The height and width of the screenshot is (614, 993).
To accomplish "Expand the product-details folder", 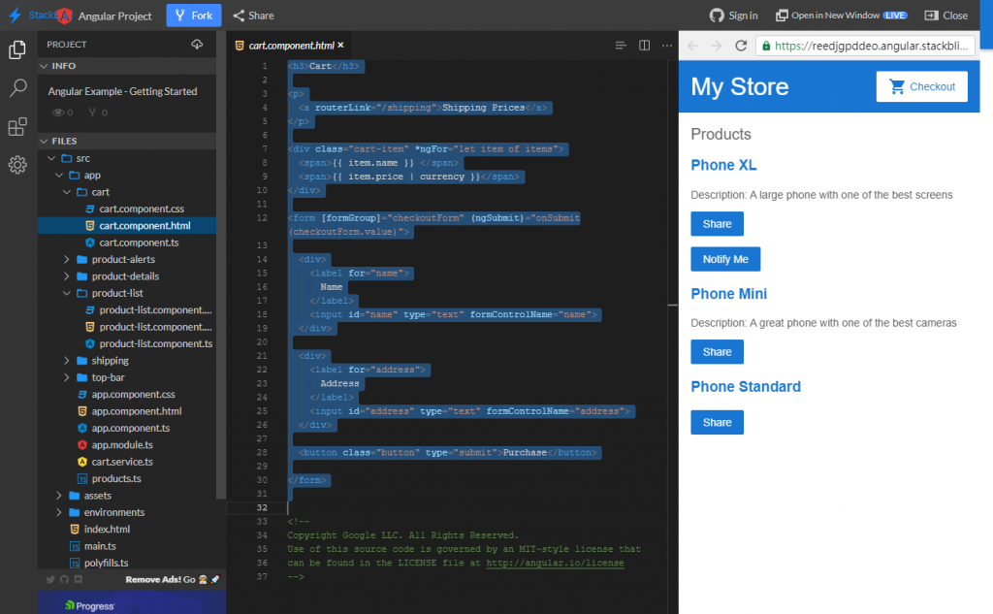I will click(67, 276).
